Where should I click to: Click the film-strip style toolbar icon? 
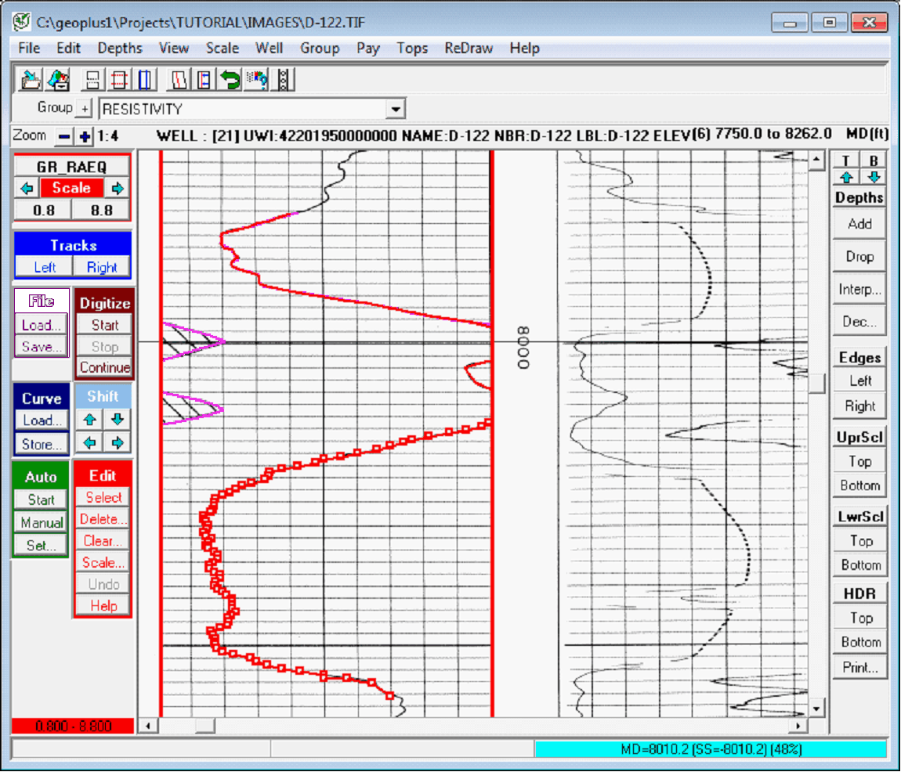pyautogui.click(x=284, y=79)
